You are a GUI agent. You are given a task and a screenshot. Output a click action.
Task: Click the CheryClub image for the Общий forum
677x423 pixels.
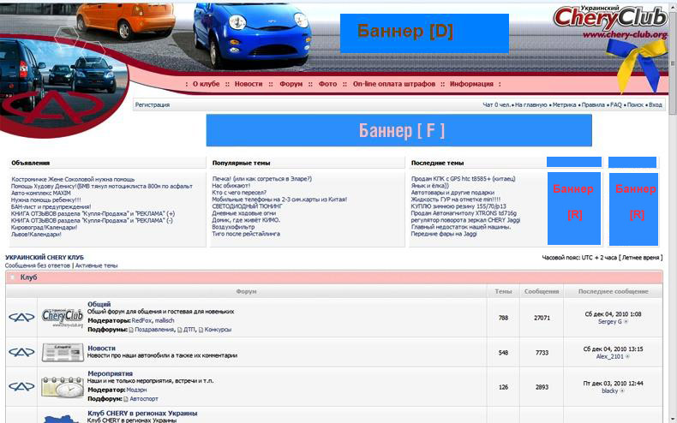(63, 318)
